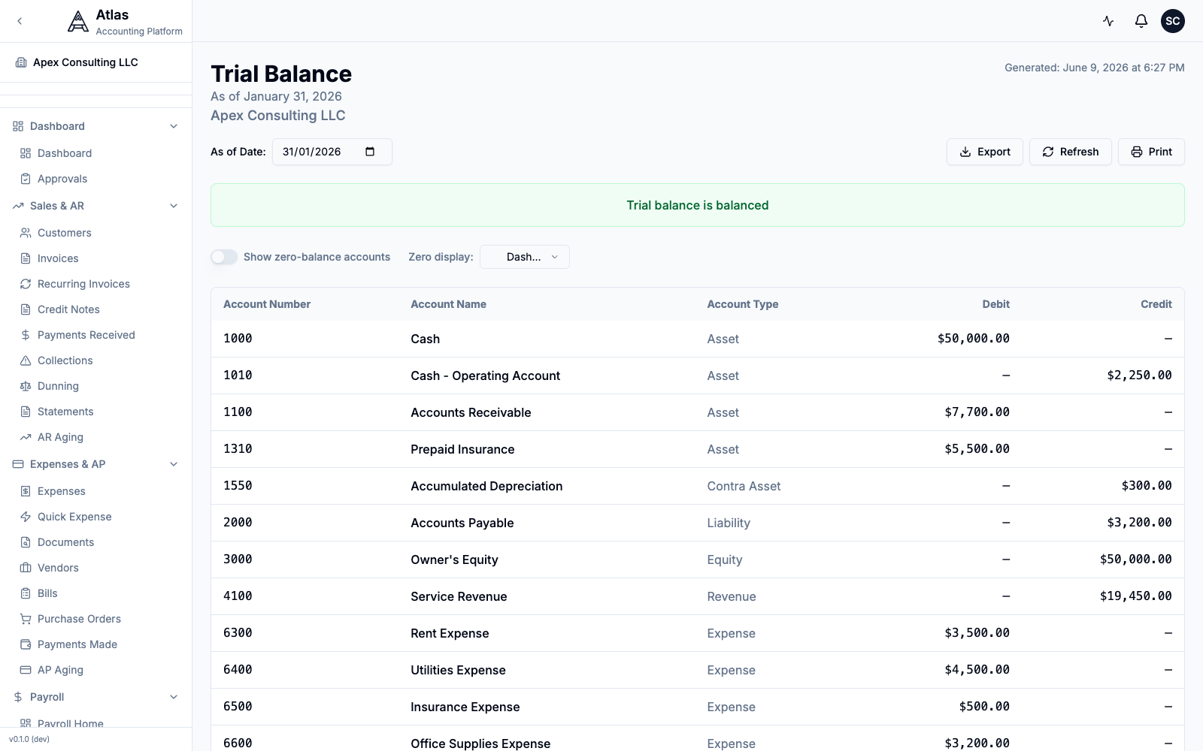The height and width of the screenshot is (751, 1203).
Task: Click Accounts Payable $3,200.00 credit
Action: click(1139, 523)
